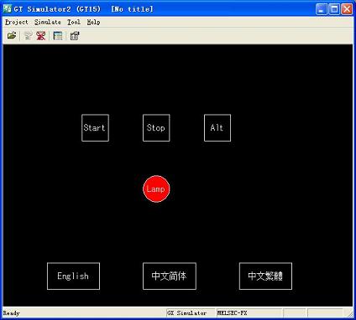Click the Option settings toolbar icon

tap(75, 36)
